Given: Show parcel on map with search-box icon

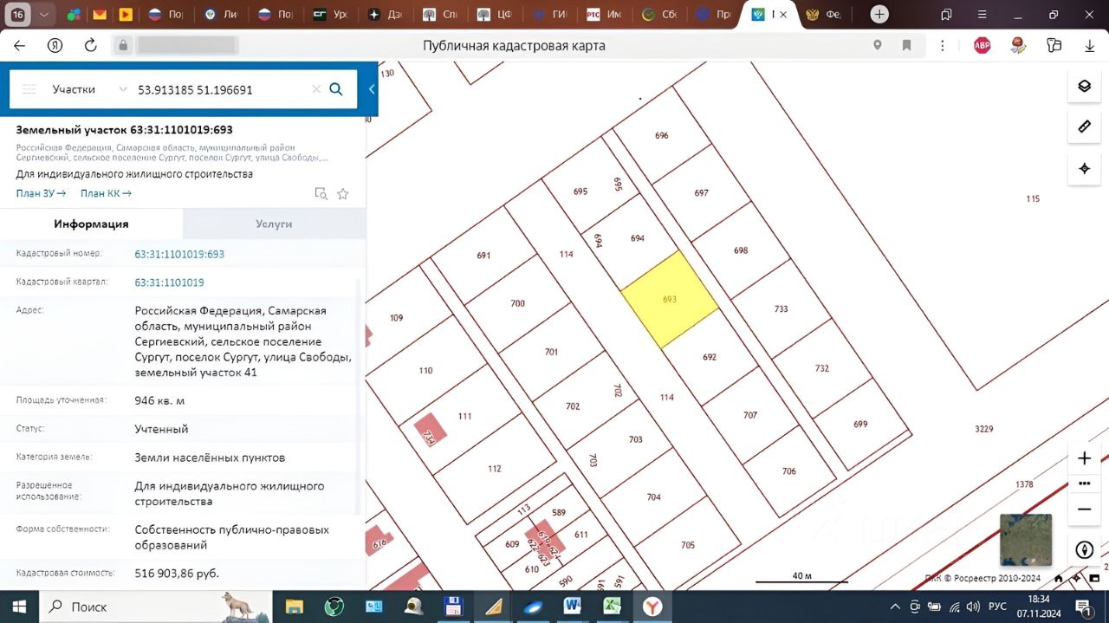Looking at the screenshot, I should (321, 194).
